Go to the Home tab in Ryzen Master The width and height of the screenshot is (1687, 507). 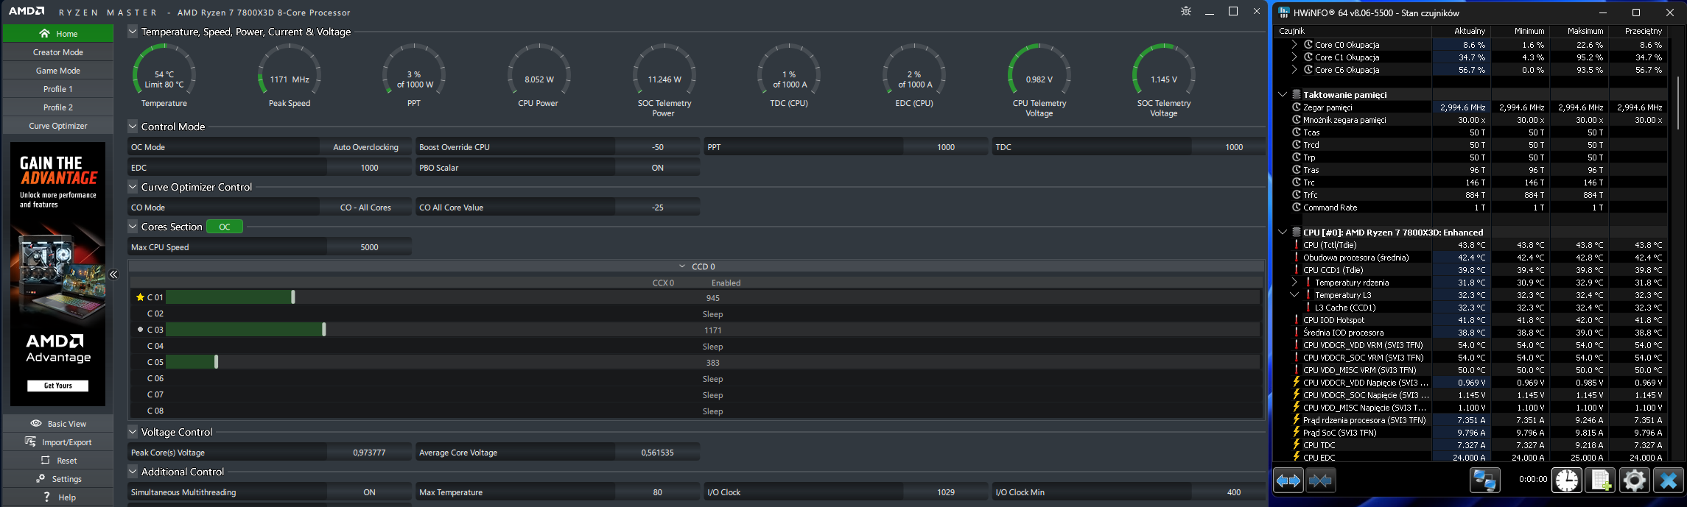tap(58, 34)
